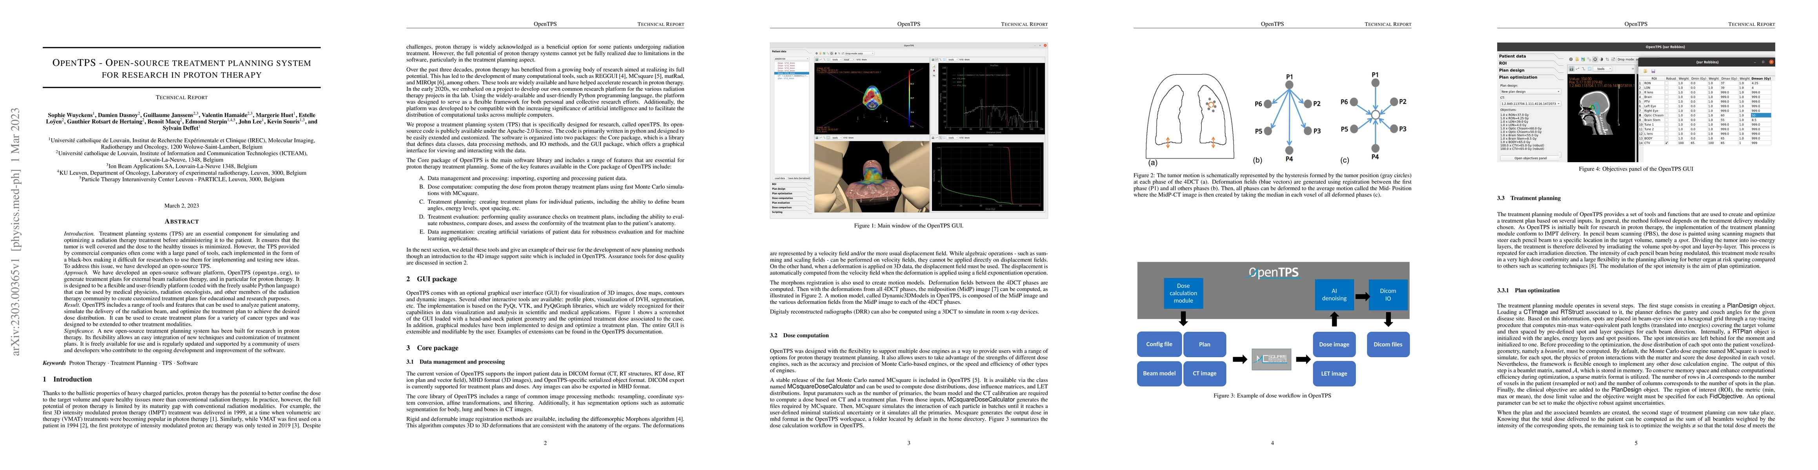Click the settings gear icon in Figure 4
This screenshot has width=1818, height=470.
pyautogui.click(x=1571, y=60)
